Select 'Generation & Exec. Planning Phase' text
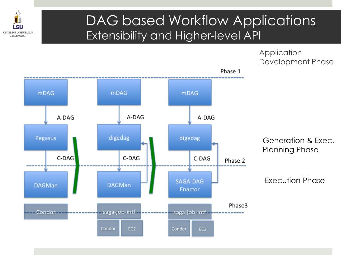Viewport: 341px width, 255px height. pyautogui.click(x=298, y=145)
